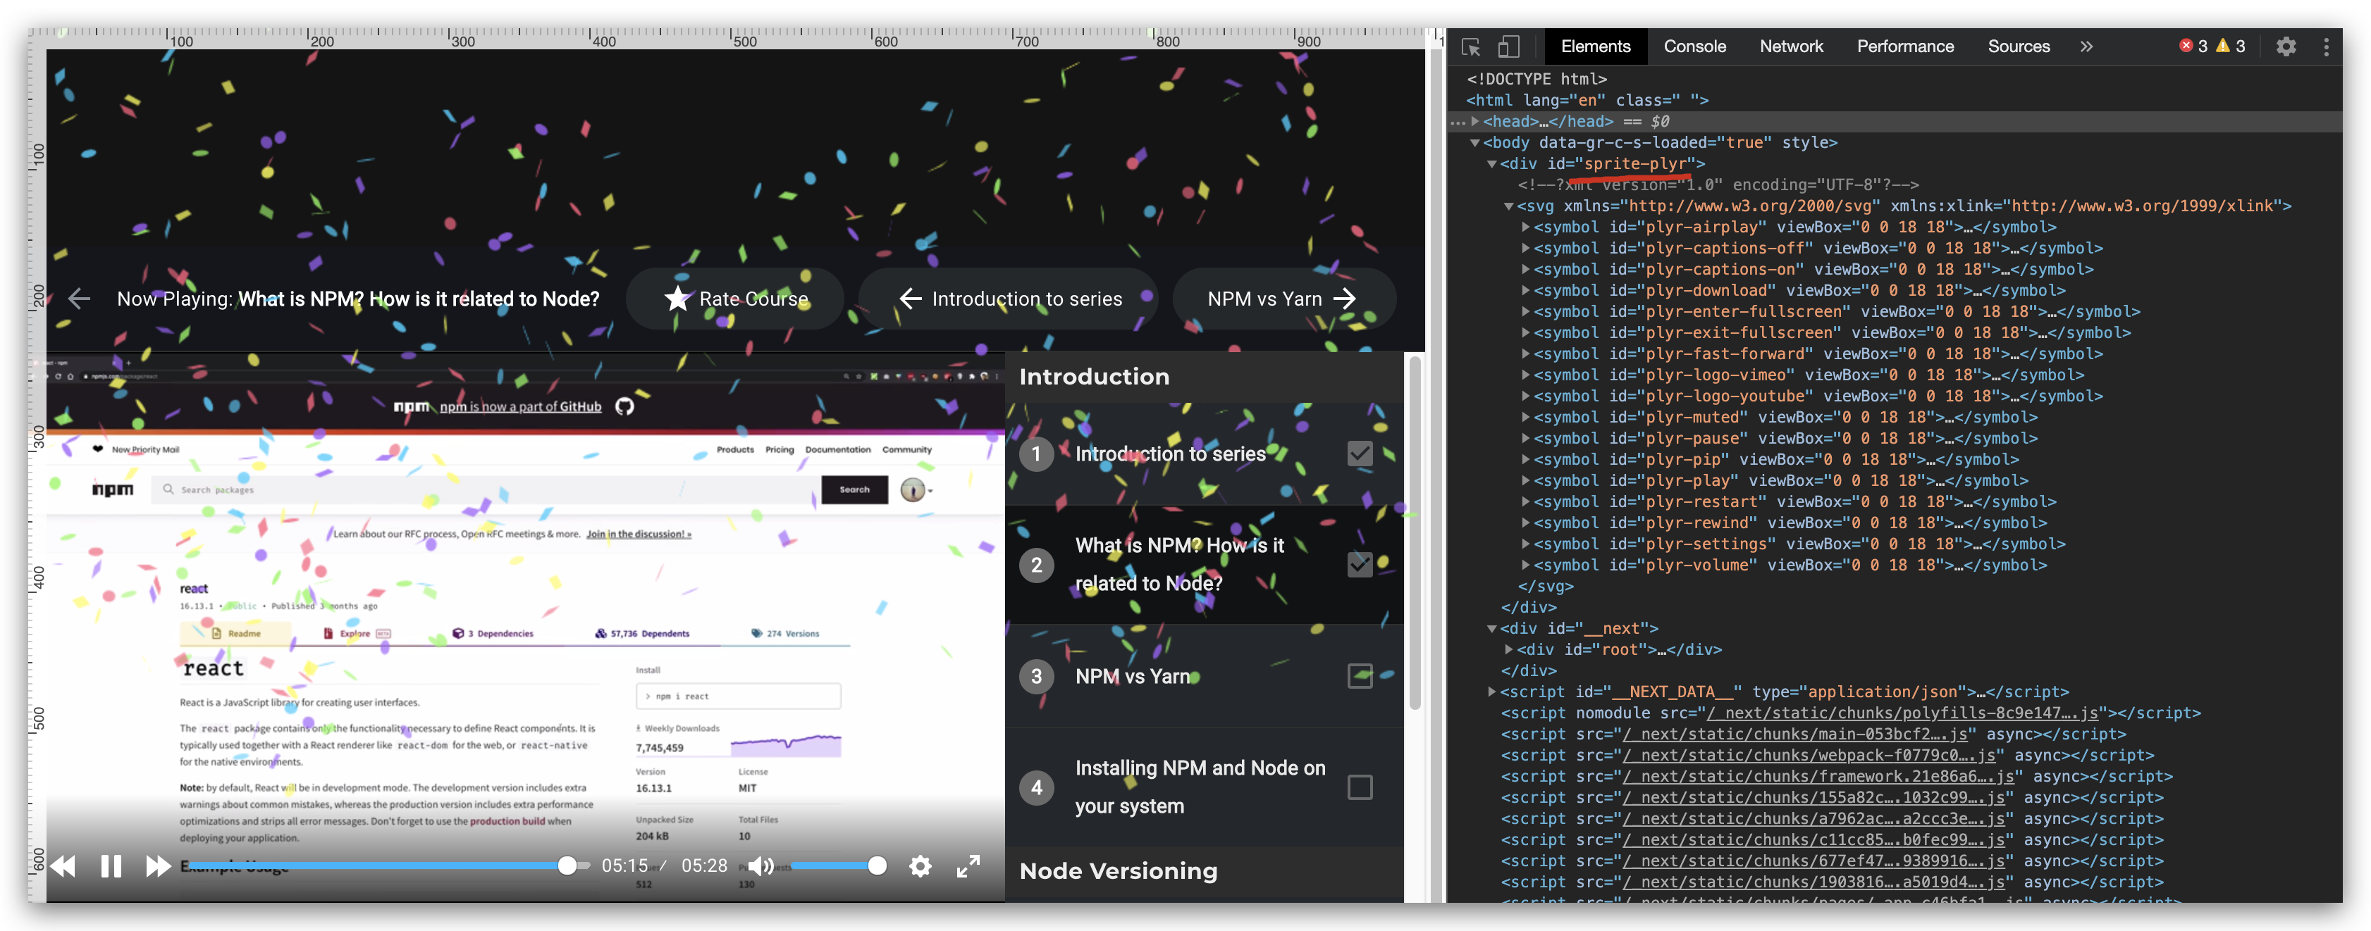Activate the DevTools inspect element picker

(x=1471, y=46)
